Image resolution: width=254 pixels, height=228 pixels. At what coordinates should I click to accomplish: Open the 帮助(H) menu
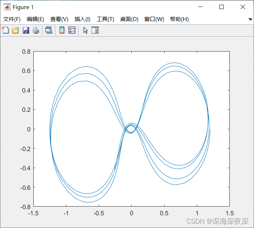(x=179, y=19)
